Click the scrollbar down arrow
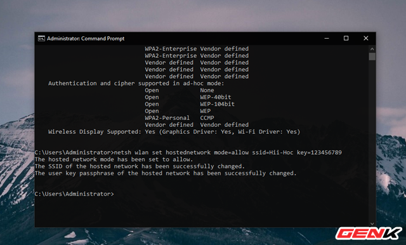The width and height of the screenshot is (406, 245). pyautogui.click(x=372, y=224)
